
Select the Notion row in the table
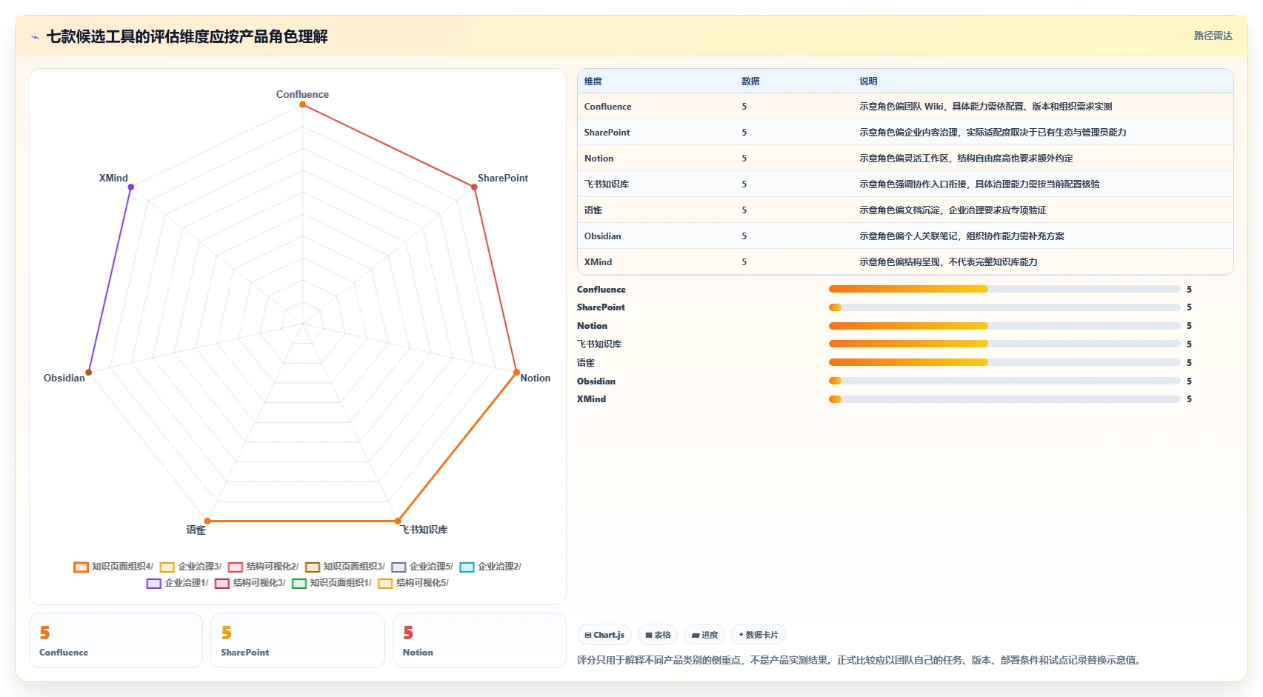click(905, 159)
